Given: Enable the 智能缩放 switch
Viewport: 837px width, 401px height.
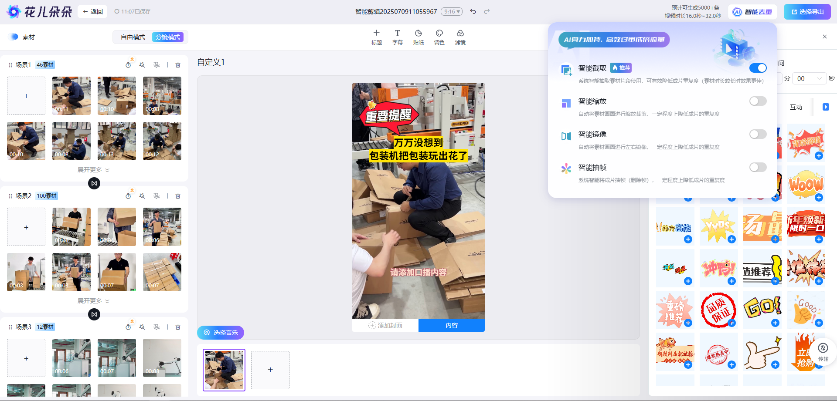Looking at the screenshot, I should (x=758, y=101).
